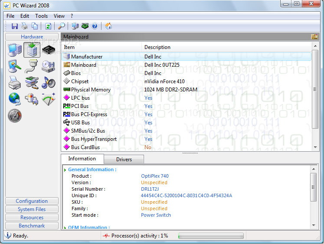Click the pane splitter grip dots
The height and width of the screenshot is (244, 324).
pos(190,153)
